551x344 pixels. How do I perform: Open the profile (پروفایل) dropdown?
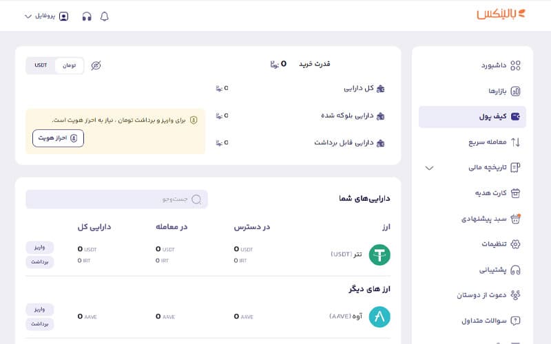coord(47,16)
